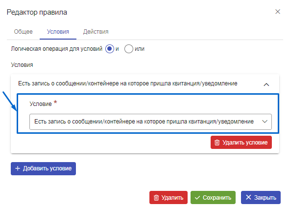Click trash icon on red Удалить button
Screen dimensions: 289x207
(x=156, y=198)
